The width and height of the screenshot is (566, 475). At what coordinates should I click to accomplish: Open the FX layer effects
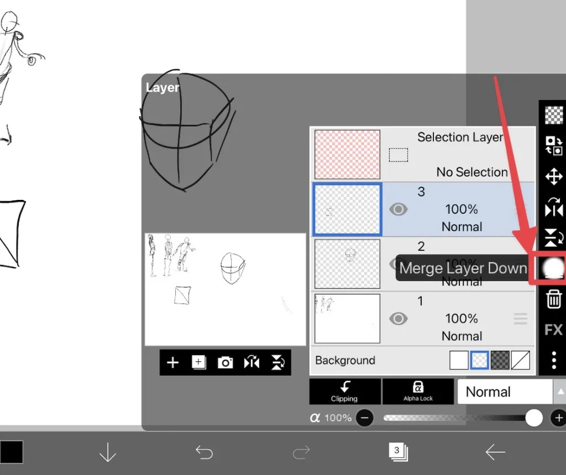(x=553, y=330)
